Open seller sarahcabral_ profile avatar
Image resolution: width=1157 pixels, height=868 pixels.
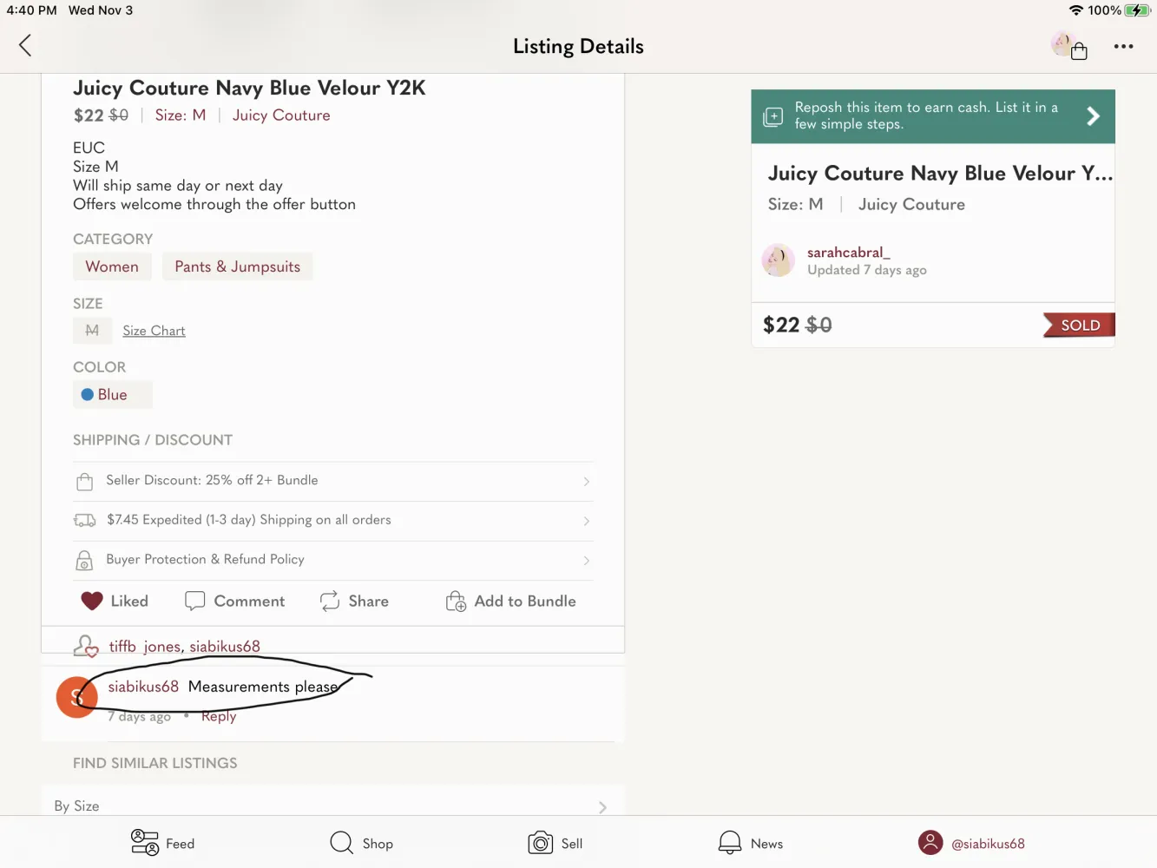(x=778, y=260)
